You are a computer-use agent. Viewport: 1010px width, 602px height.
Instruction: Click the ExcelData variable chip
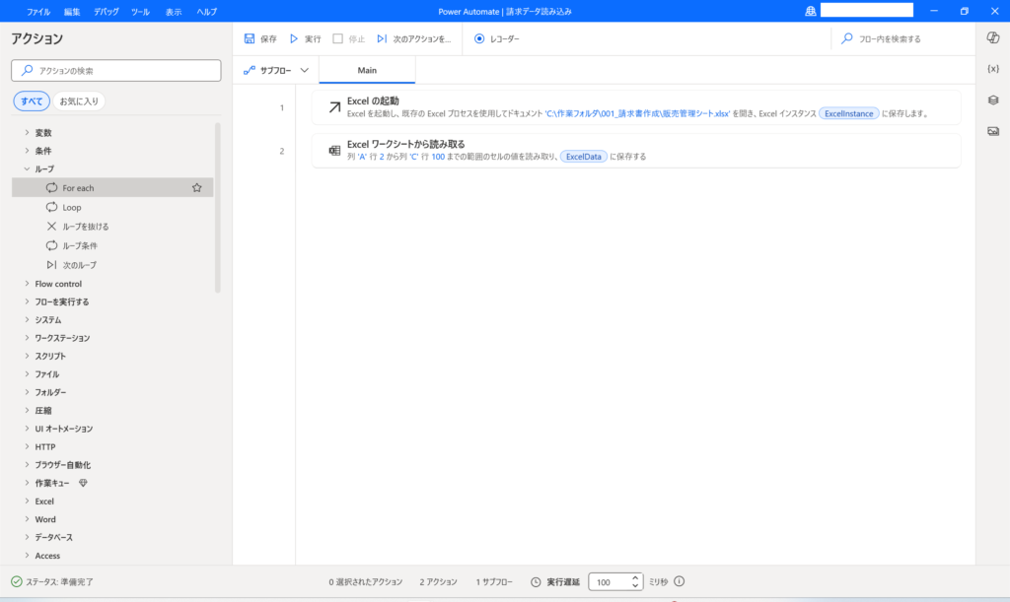(x=584, y=157)
